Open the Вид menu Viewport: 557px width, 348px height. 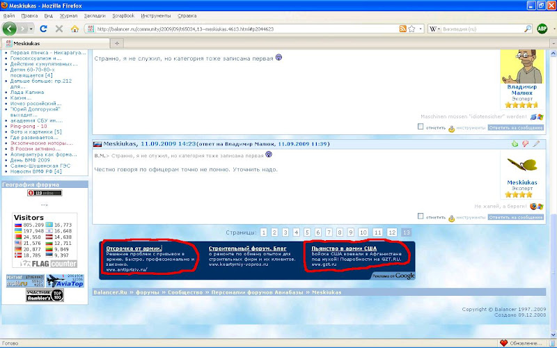48,15
